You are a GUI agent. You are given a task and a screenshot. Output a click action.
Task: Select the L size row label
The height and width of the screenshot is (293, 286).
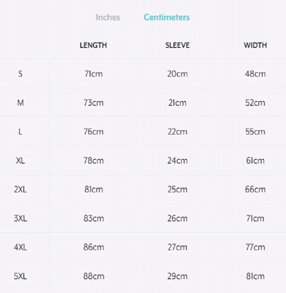pos(20,132)
